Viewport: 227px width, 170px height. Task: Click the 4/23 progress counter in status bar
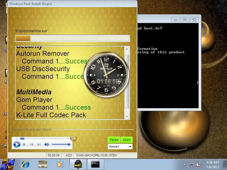69,155
